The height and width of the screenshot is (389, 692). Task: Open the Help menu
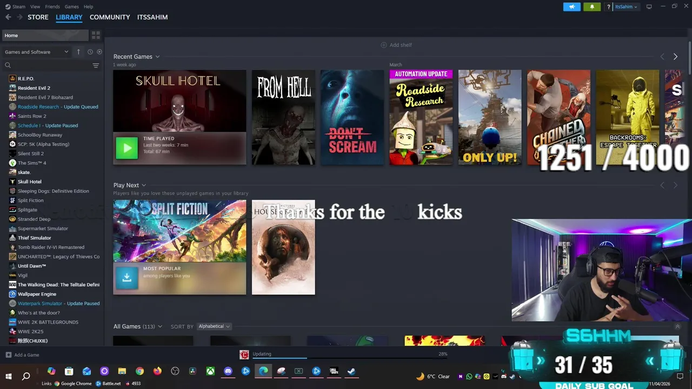(89, 6)
